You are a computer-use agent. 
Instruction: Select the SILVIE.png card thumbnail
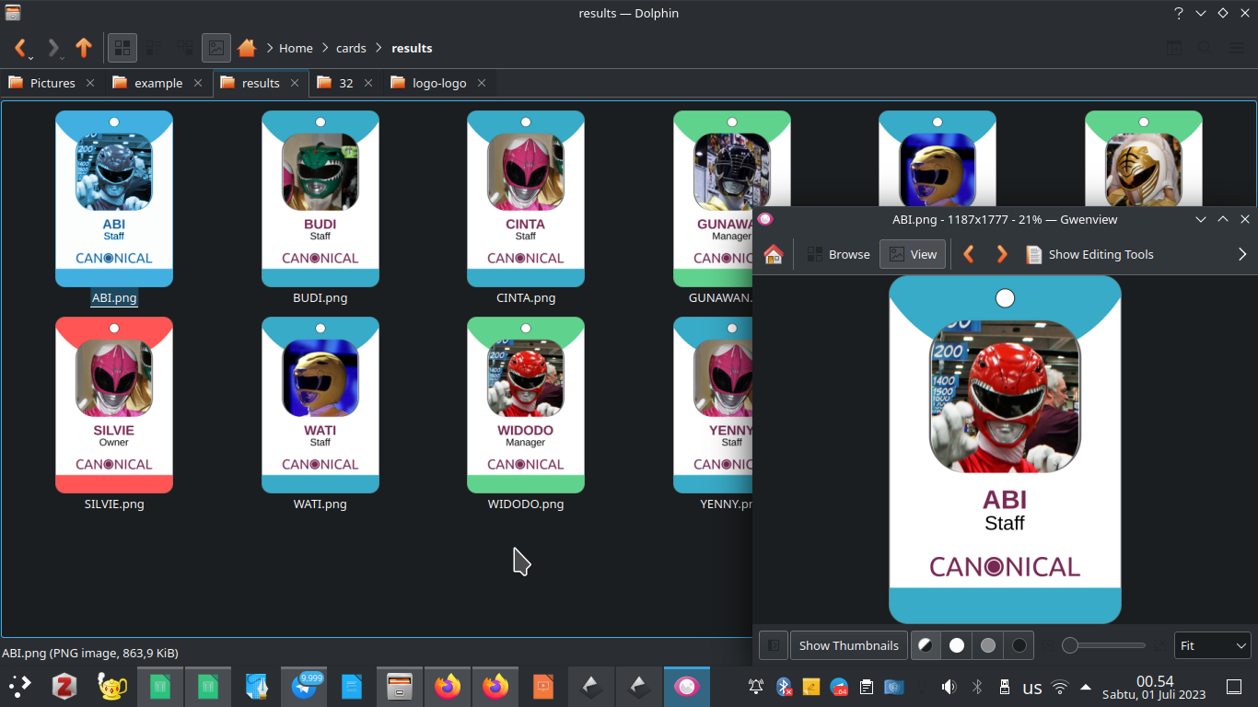pos(114,405)
